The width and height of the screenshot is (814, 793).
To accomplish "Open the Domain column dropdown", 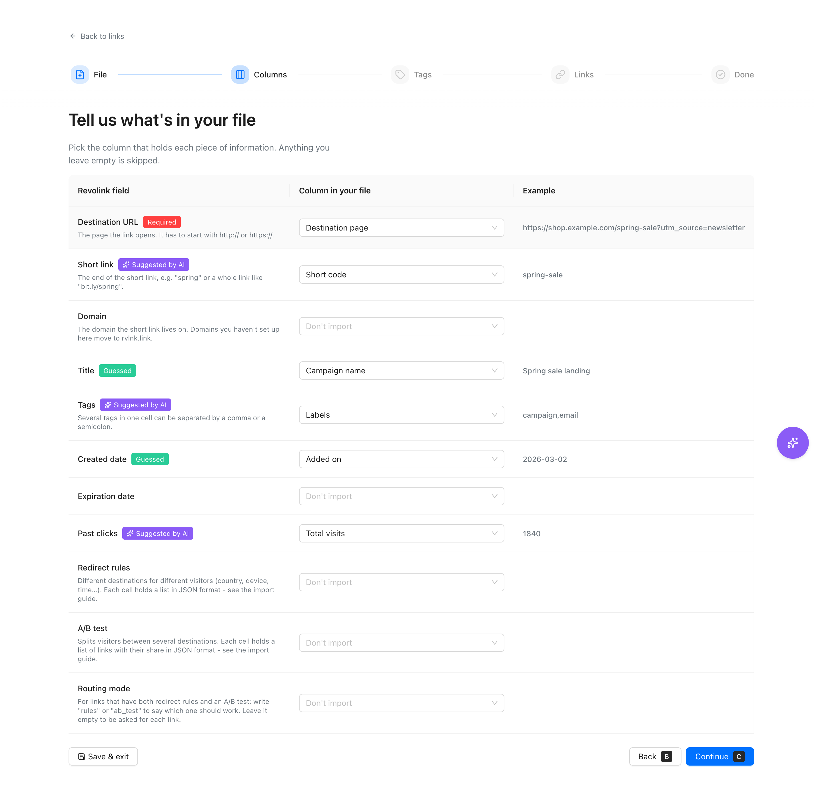I will click(401, 326).
